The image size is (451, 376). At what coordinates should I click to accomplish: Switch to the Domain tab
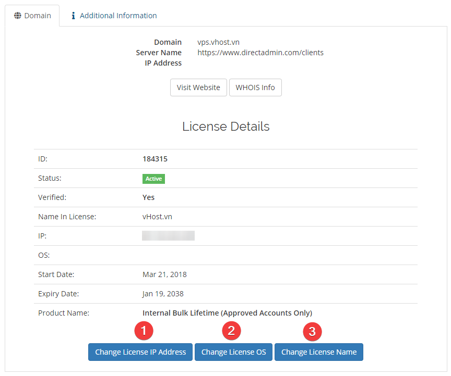(32, 16)
